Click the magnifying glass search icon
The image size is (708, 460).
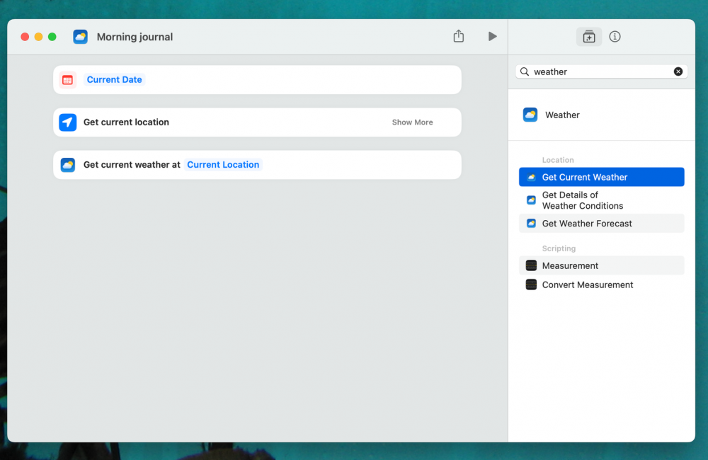pos(525,71)
